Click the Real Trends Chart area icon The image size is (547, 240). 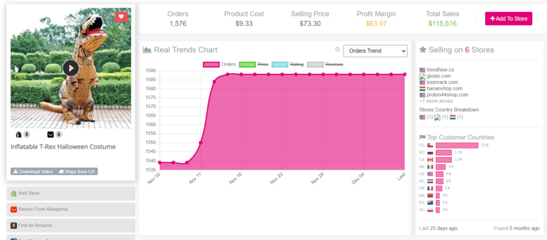pos(147,50)
